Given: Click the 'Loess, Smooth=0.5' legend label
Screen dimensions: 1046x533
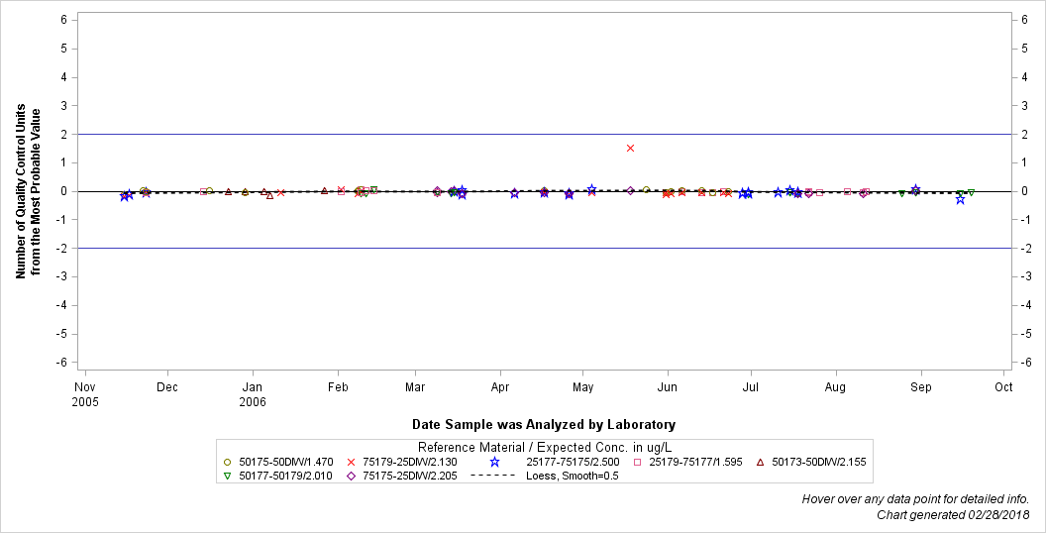Looking at the screenshot, I should (x=572, y=477).
